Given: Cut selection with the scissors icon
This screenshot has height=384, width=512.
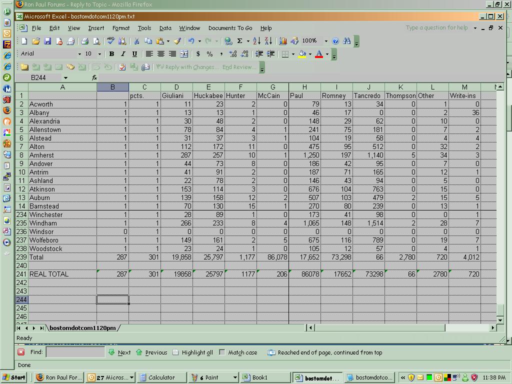Looking at the screenshot, I should [136, 41].
